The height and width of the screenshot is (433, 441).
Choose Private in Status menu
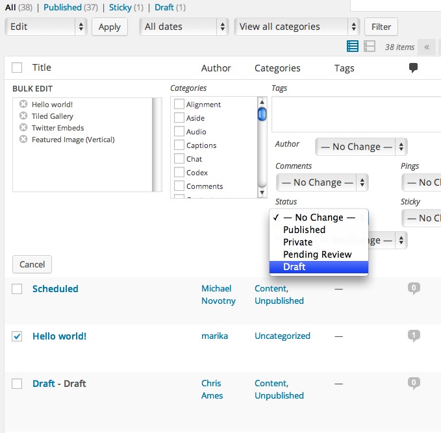click(x=319, y=242)
